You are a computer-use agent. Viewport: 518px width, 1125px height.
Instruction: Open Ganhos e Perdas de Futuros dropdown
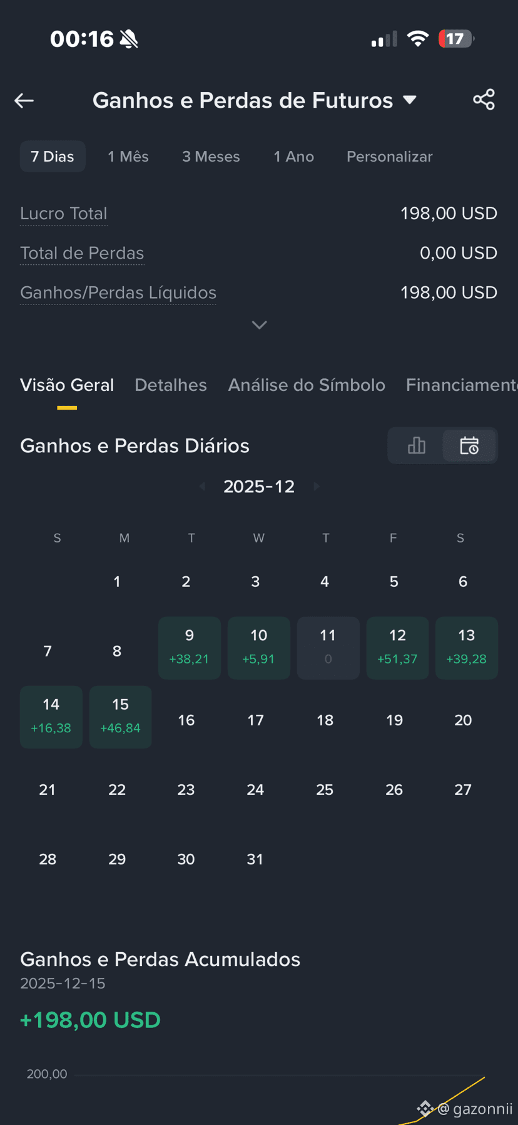(x=255, y=100)
